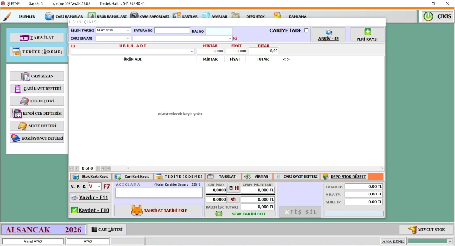The image size is (455, 246).
Task: Open the CARİ RAPORLAR menu
Action: point(64,16)
